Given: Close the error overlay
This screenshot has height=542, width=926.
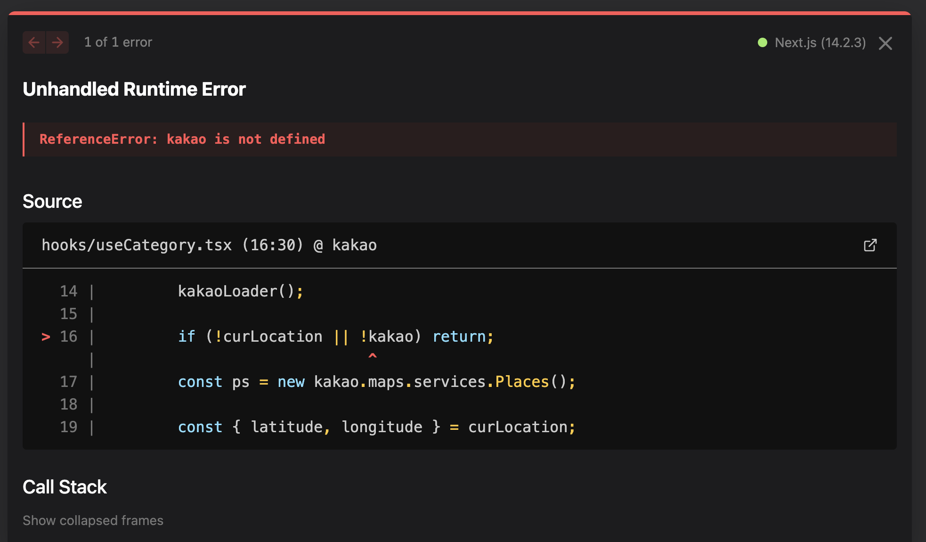Looking at the screenshot, I should [885, 43].
